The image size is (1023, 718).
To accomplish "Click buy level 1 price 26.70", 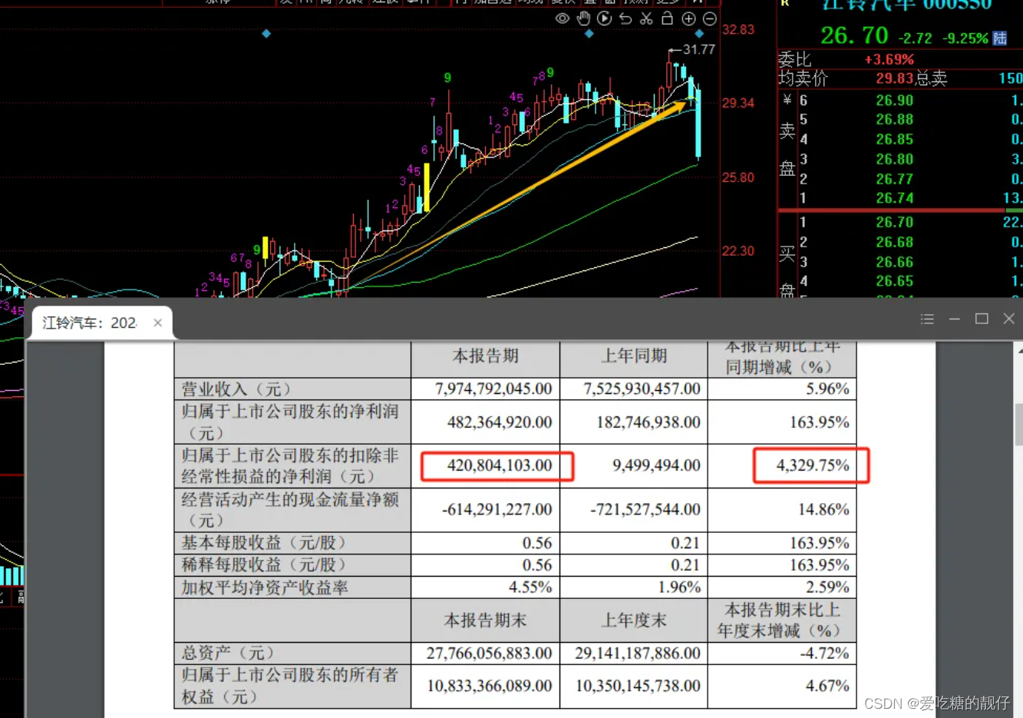I will click(x=895, y=223).
